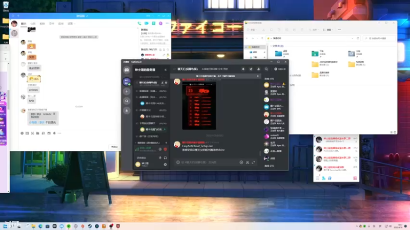This screenshot has height=230, width=410.
Task: Switch to the files tab in QQ window
Action: click(52, 24)
